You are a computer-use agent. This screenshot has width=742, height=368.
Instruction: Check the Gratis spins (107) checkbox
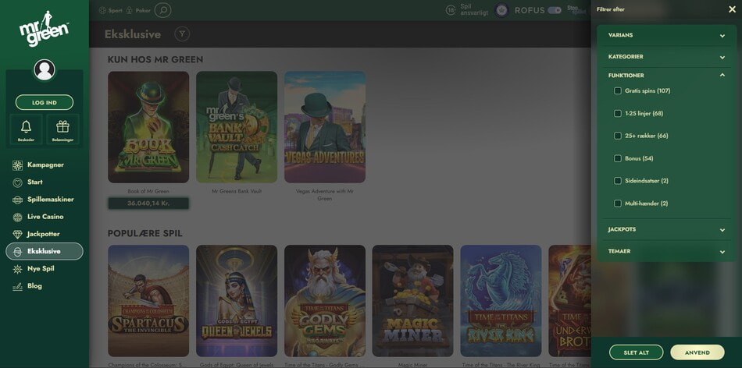618,90
